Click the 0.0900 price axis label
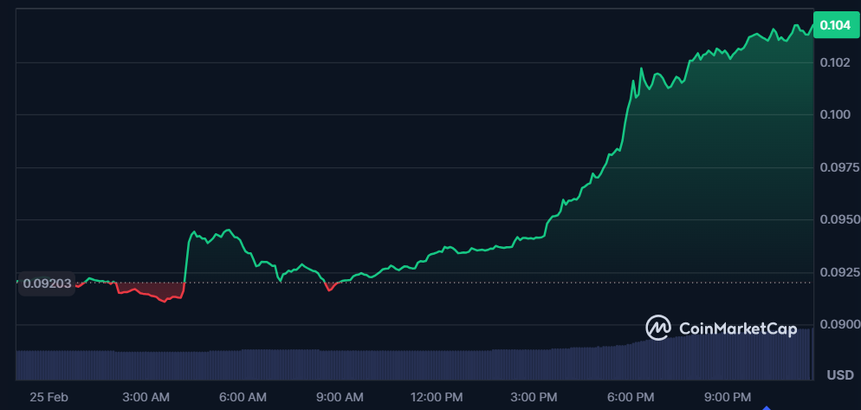The width and height of the screenshot is (861, 410). tap(835, 325)
